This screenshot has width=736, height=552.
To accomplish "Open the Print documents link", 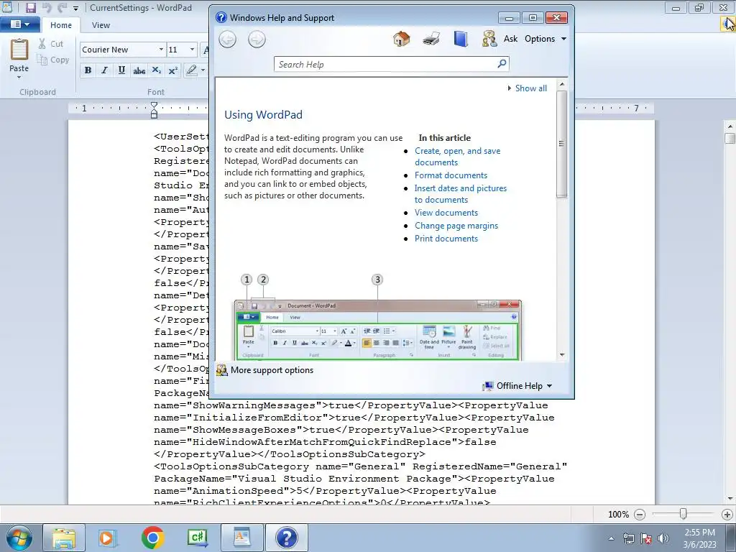I will click(x=446, y=239).
